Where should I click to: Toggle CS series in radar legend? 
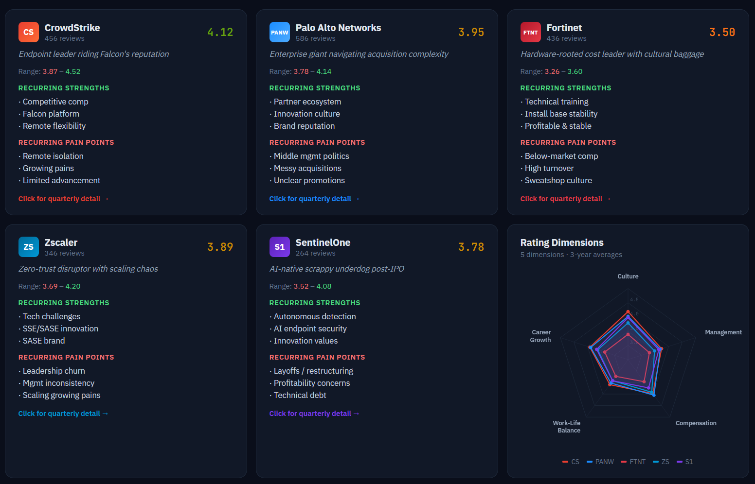point(571,462)
